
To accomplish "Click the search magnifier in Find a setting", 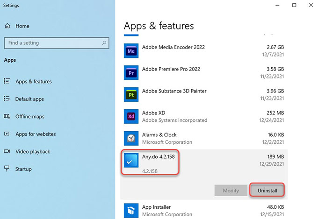I will (x=104, y=43).
